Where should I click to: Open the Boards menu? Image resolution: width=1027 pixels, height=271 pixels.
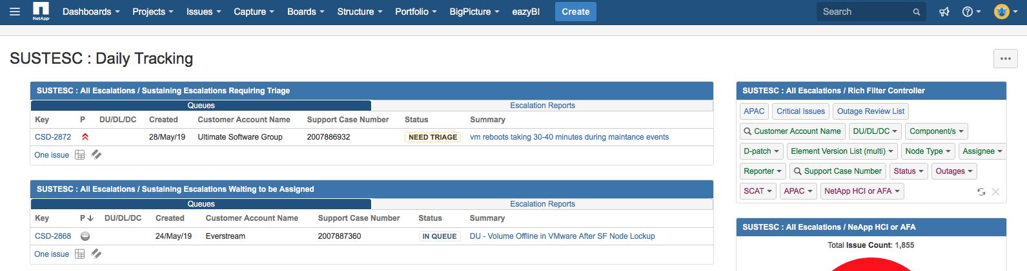point(306,12)
